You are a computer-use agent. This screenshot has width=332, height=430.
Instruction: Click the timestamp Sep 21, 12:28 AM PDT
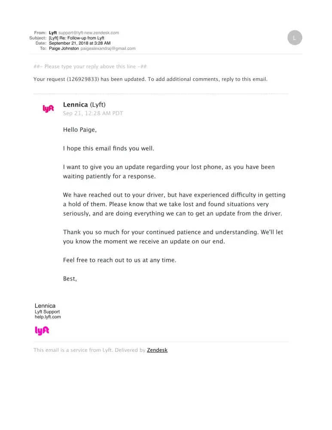[93, 114]
